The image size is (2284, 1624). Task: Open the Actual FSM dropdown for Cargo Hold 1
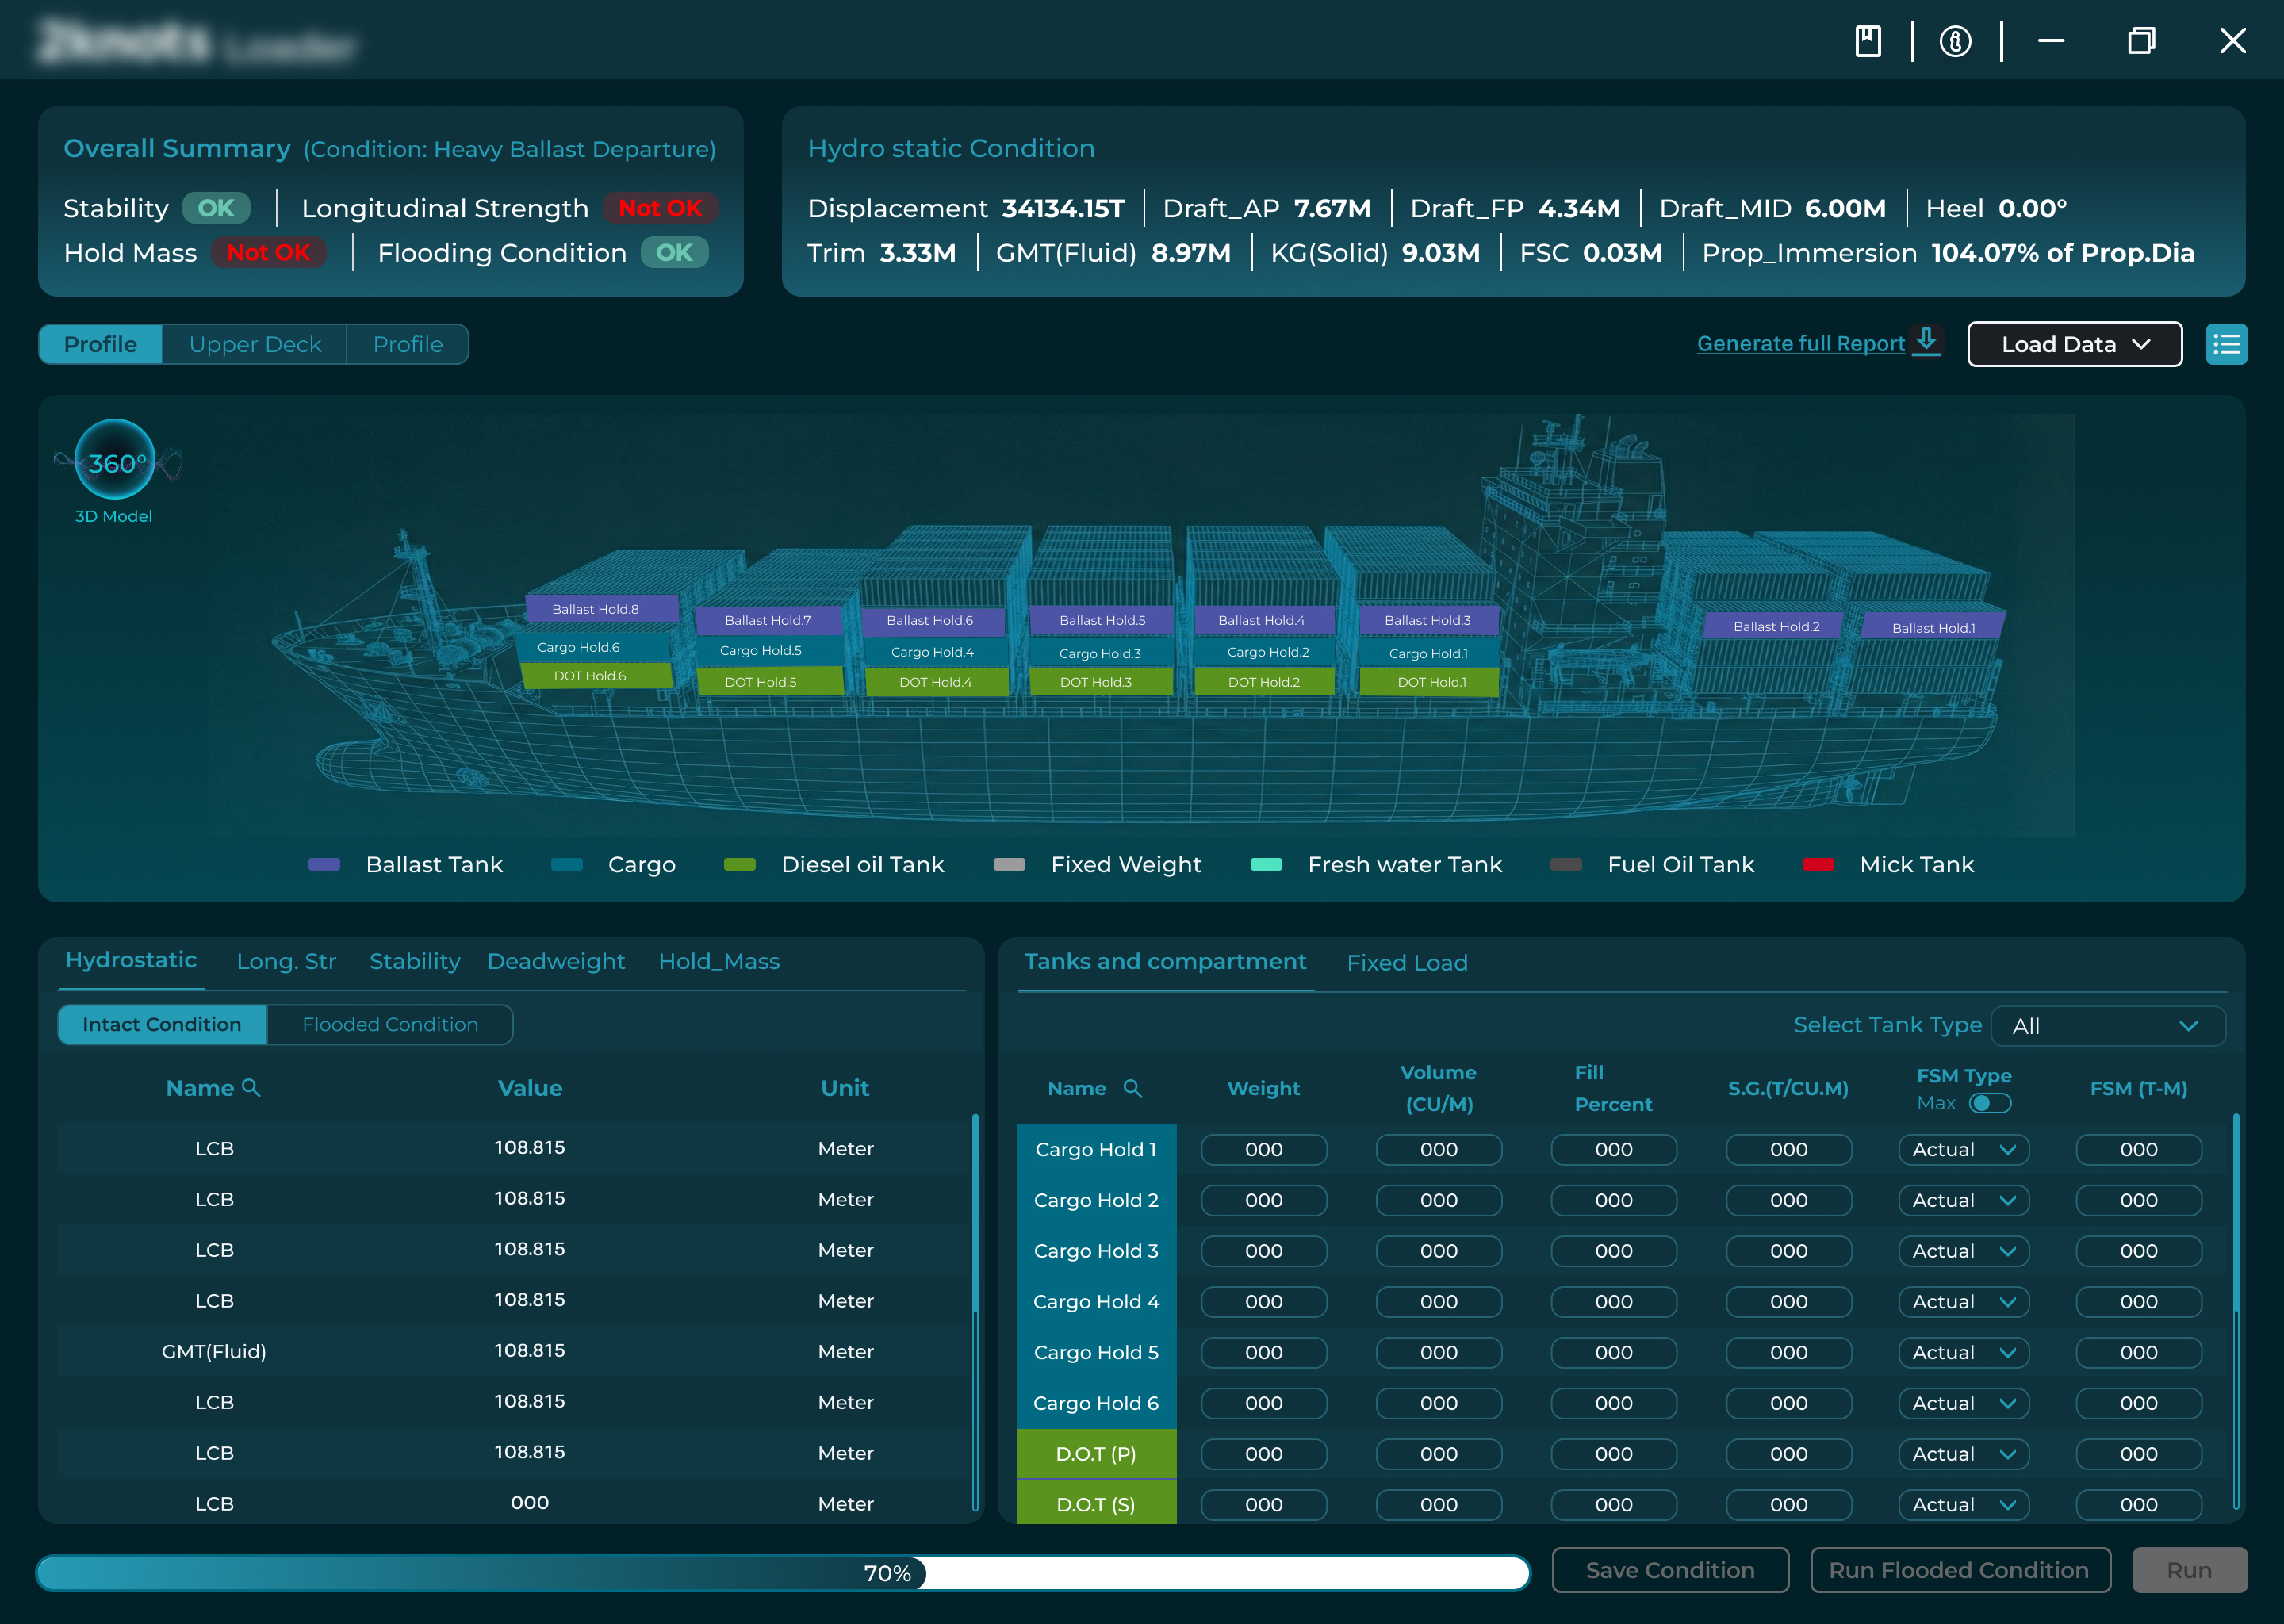[x=1962, y=1149]
